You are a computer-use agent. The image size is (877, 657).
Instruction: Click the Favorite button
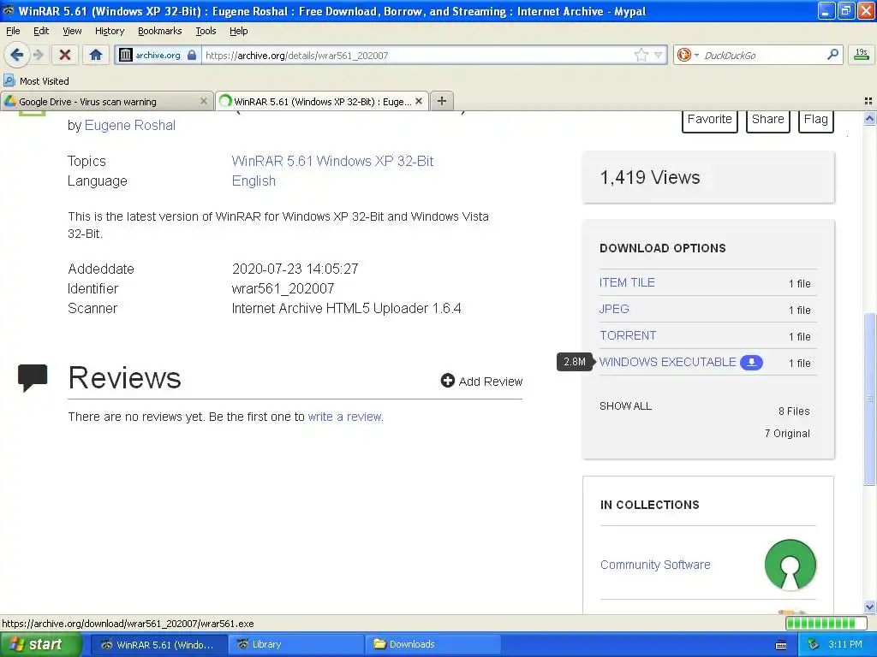pos(710,120)
